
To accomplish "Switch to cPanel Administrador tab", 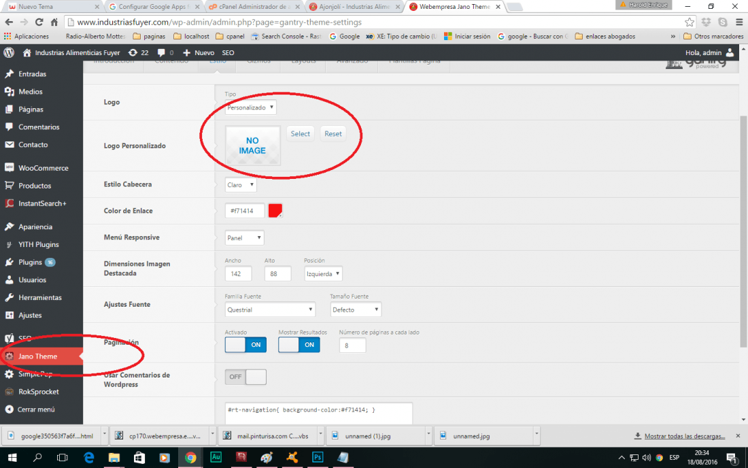I will pos(254,7).
